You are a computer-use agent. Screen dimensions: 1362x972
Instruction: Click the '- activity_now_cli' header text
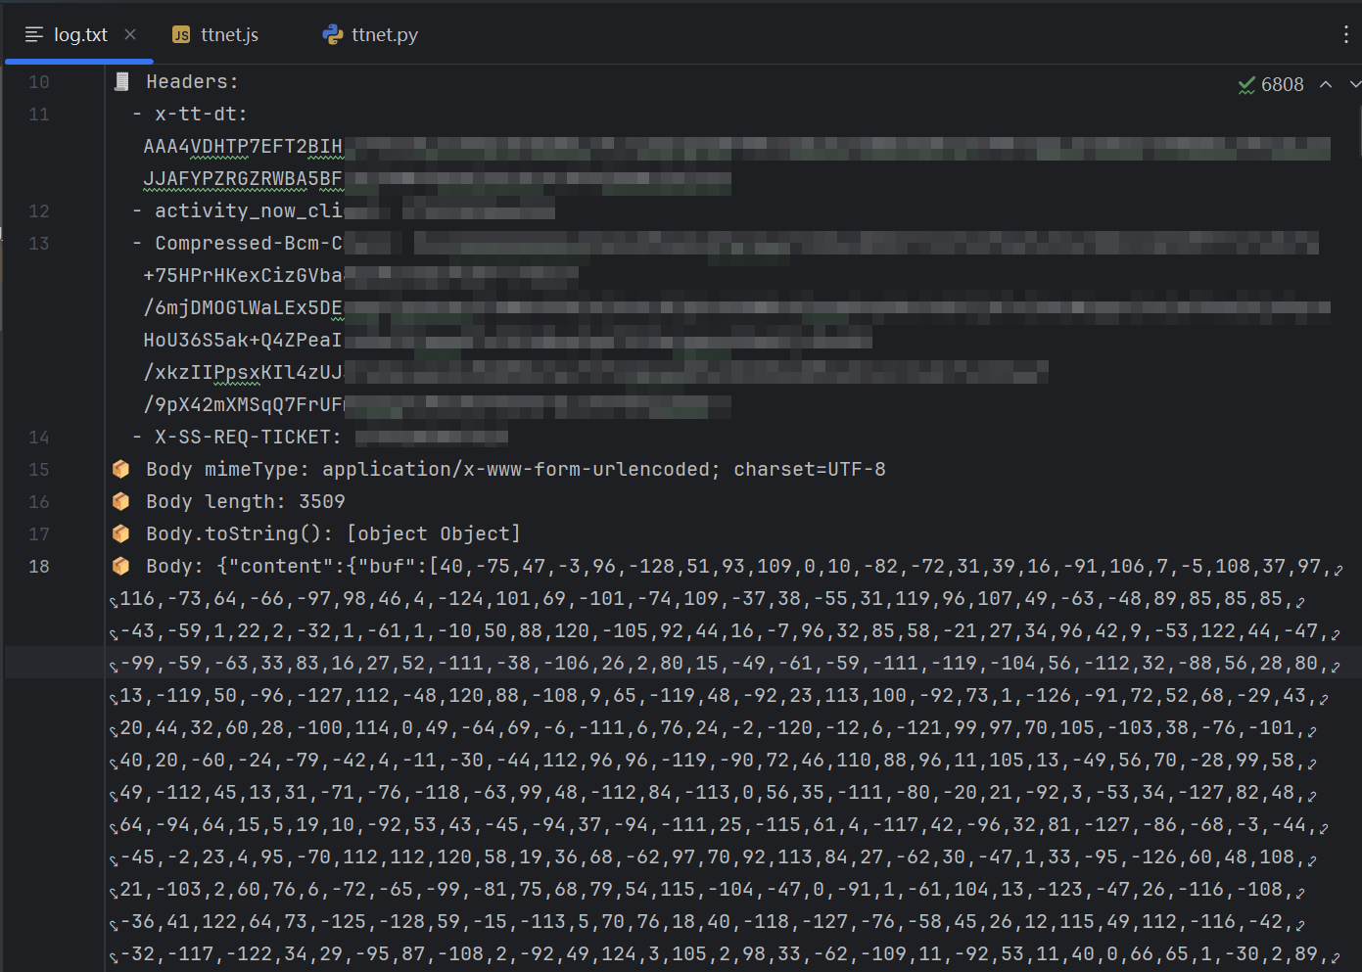[x=237, y=211]
